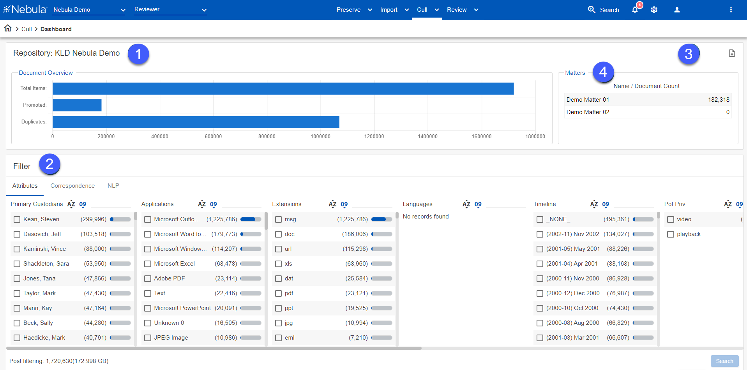Sort Extensions alphabetically with AZ icon

(332, 204)
